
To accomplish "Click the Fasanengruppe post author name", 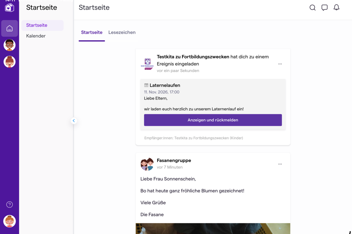I will [x=174, y=161].
